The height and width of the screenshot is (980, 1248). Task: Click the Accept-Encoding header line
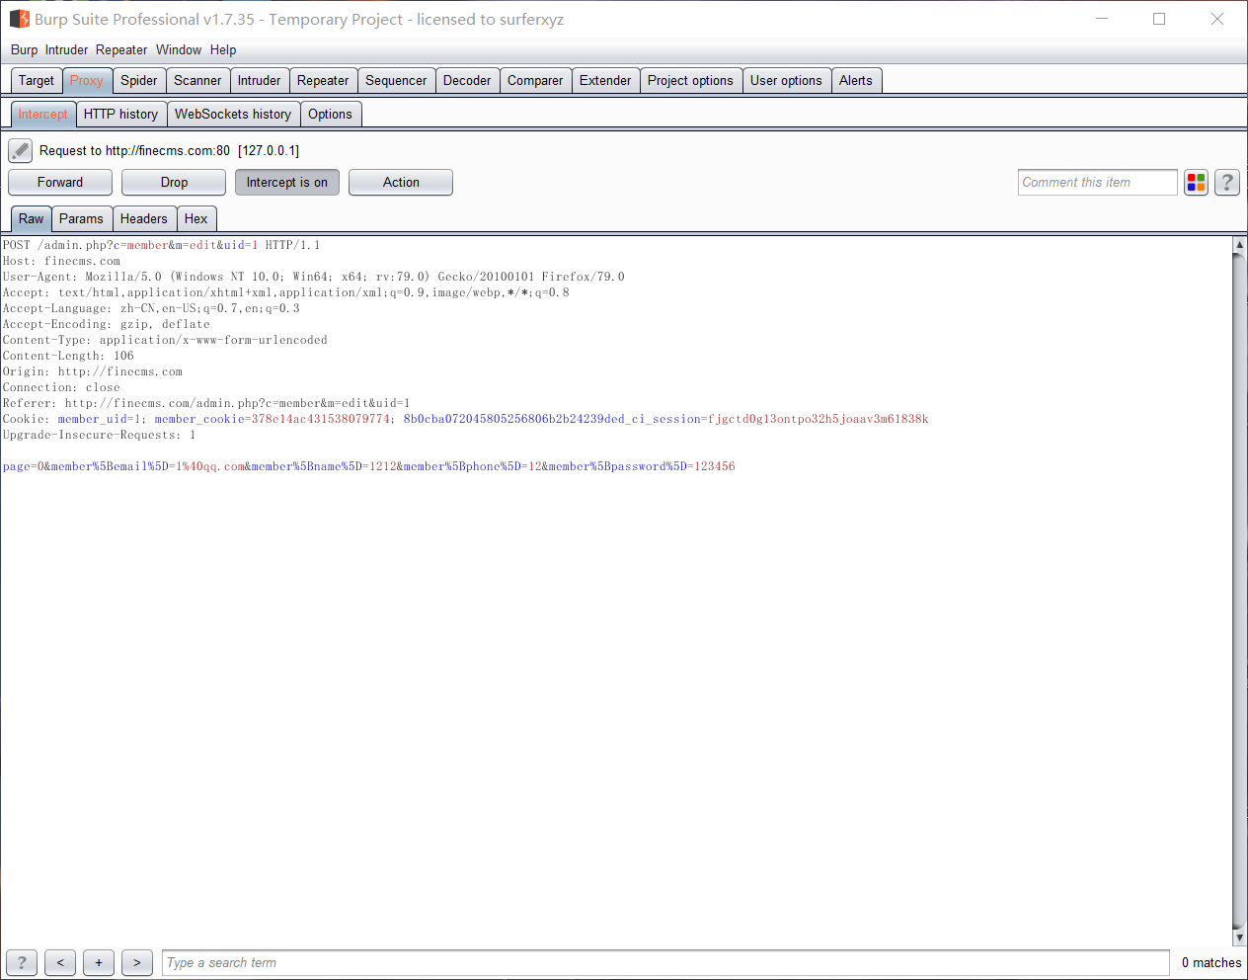click(x=107, y=324)
